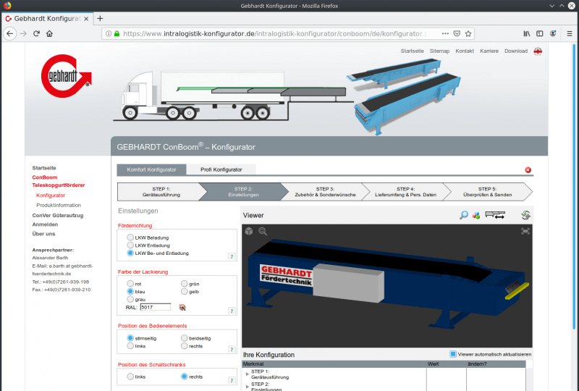Set Bedienelement position to rechts
Screen dimensions: 579x391
click(184, 345)
